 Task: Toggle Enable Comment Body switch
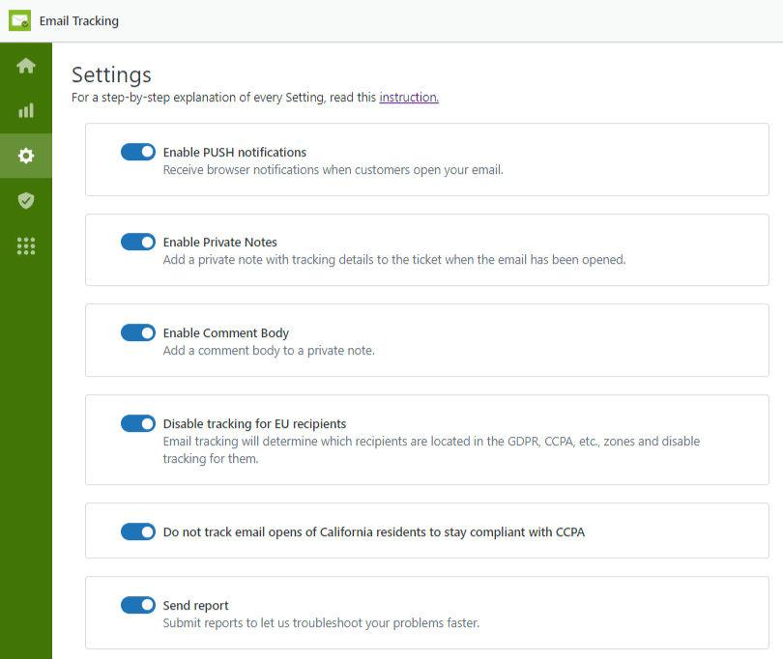pos(138,332)
